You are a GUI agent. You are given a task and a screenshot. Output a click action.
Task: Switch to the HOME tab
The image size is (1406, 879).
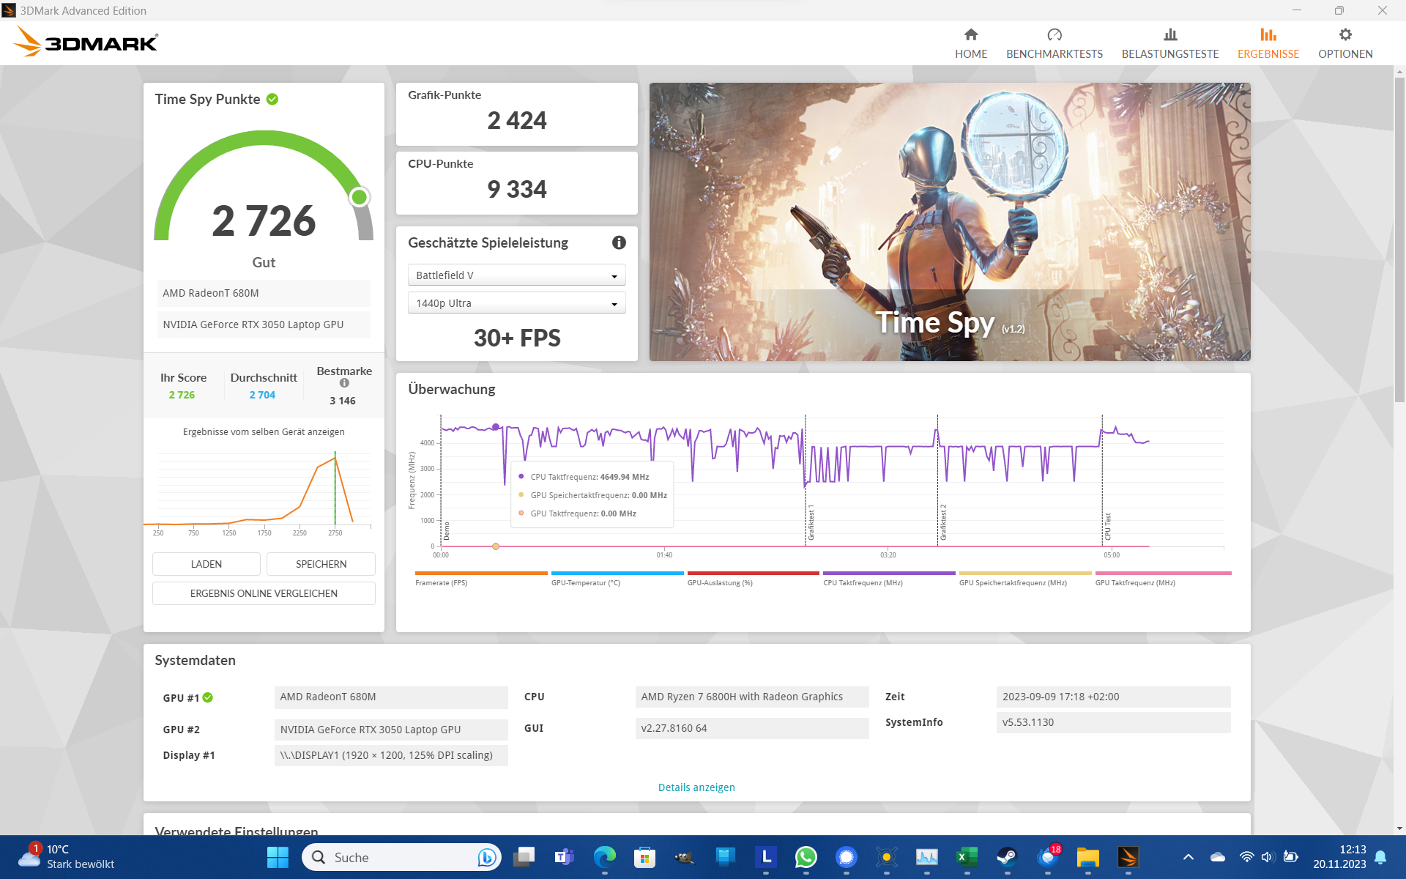(971, 42)
